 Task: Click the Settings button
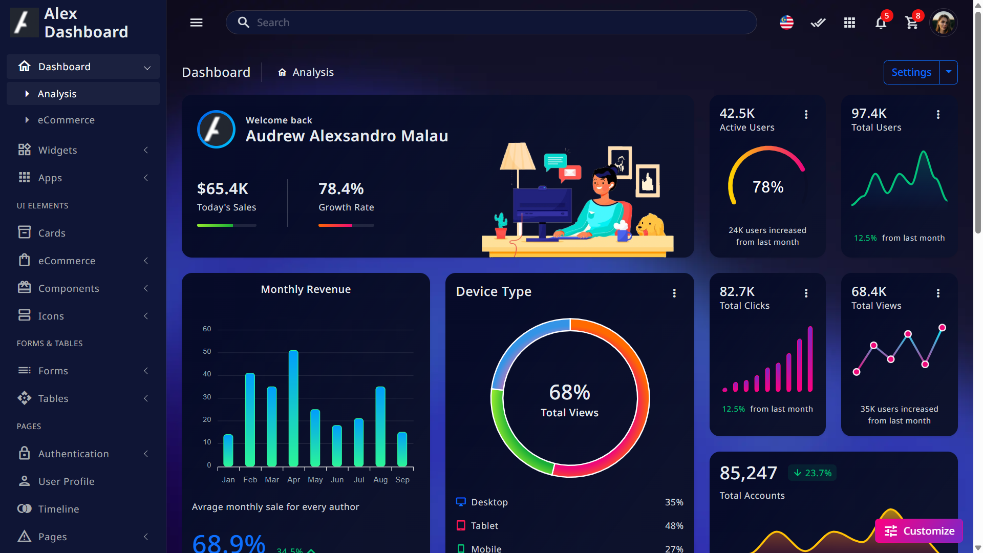911,72
